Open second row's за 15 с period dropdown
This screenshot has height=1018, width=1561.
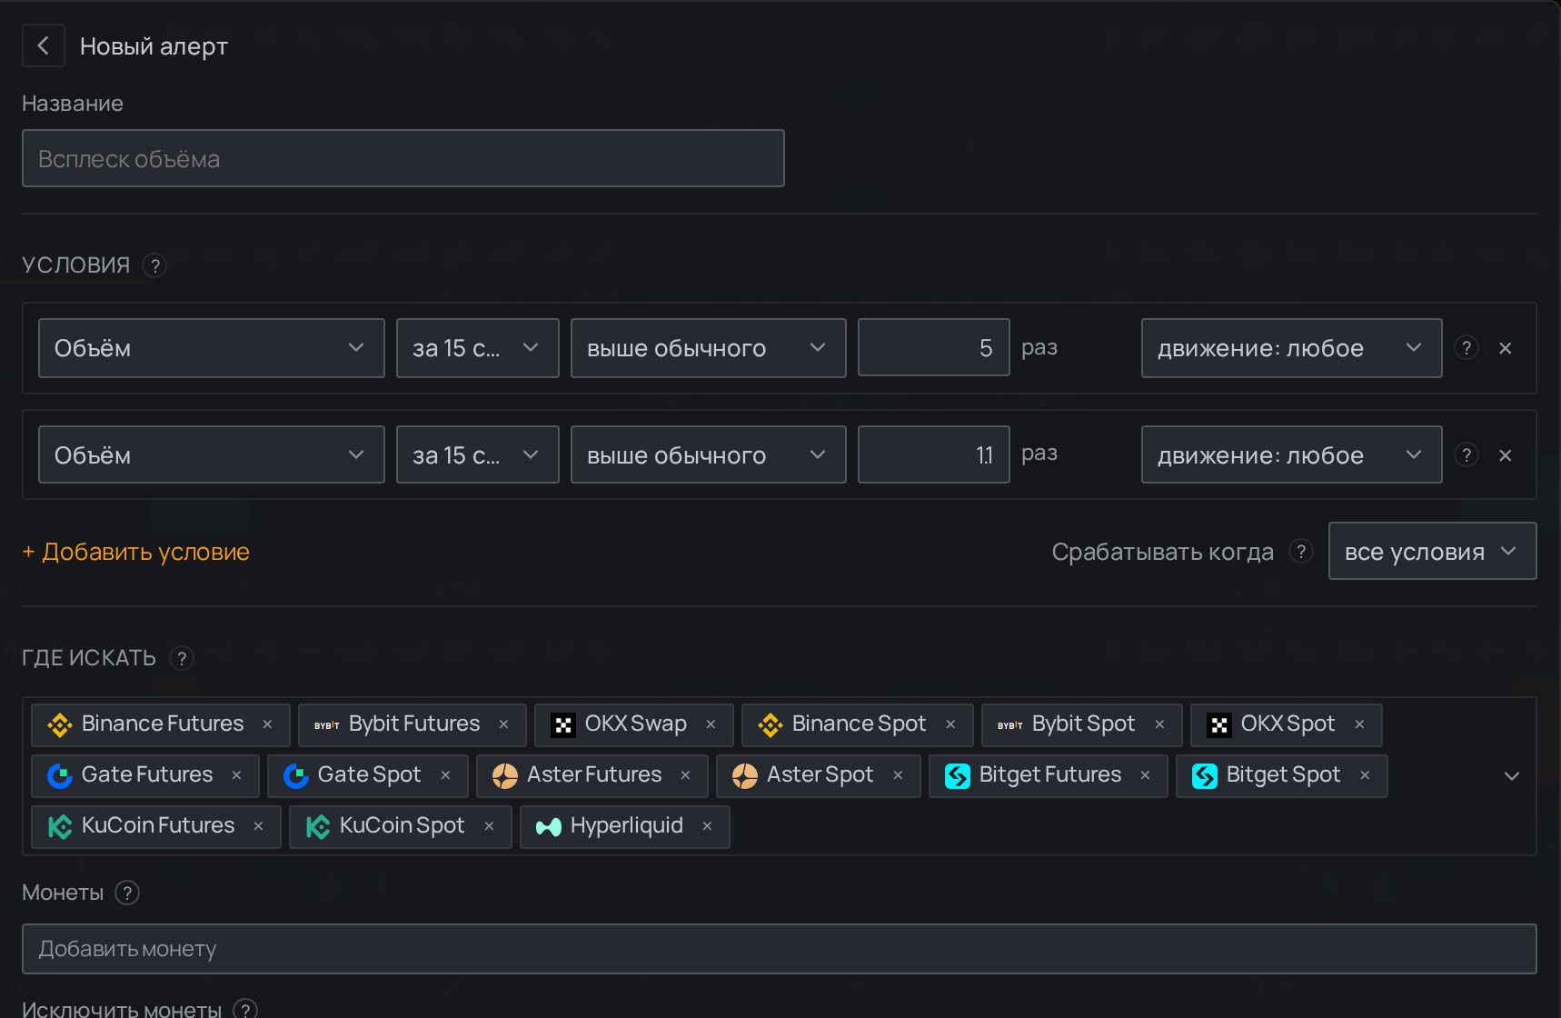click(478, 454)
